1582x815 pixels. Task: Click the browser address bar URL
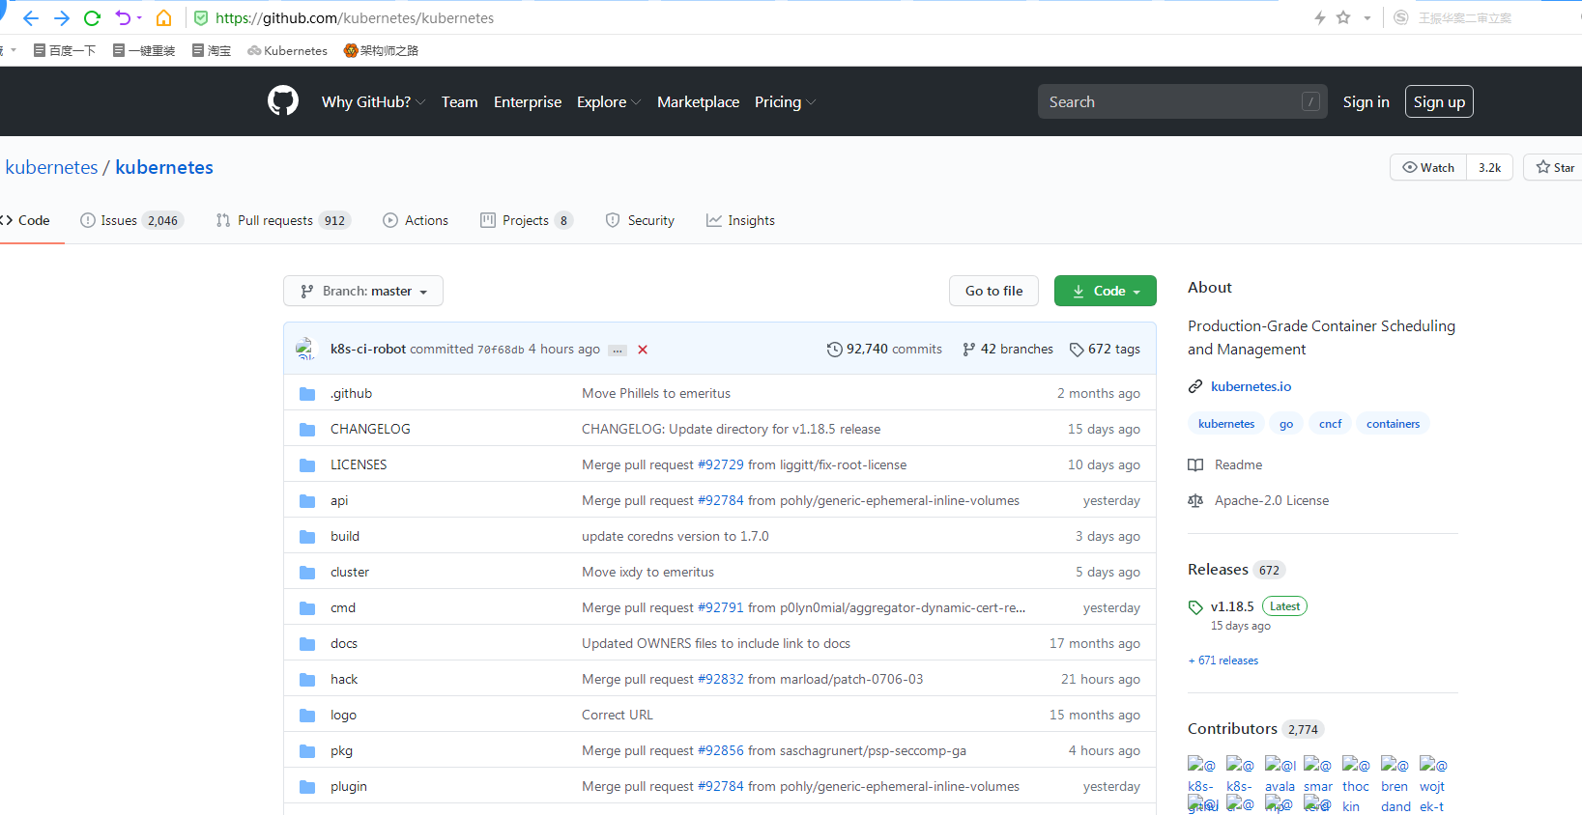coord(355,18)
